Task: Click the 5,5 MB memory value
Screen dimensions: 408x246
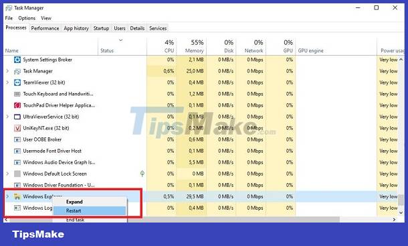Action: click(x=197, y=162)
